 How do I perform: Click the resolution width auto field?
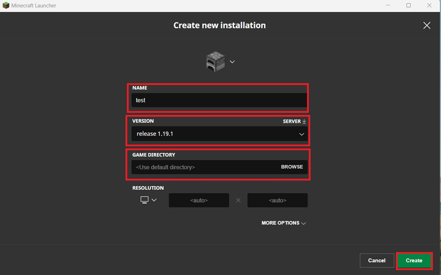(199, 200)
